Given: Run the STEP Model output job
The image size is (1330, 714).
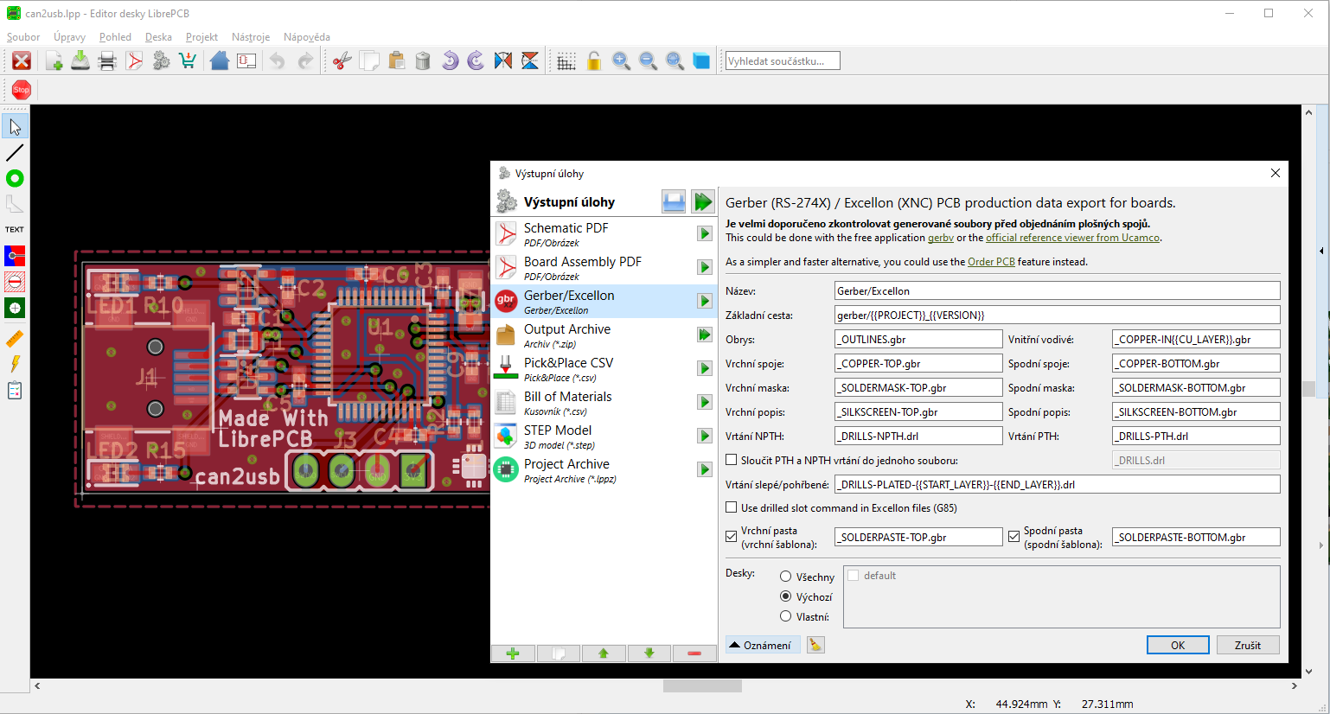Looking at the screenshot, I should point(705,436).
